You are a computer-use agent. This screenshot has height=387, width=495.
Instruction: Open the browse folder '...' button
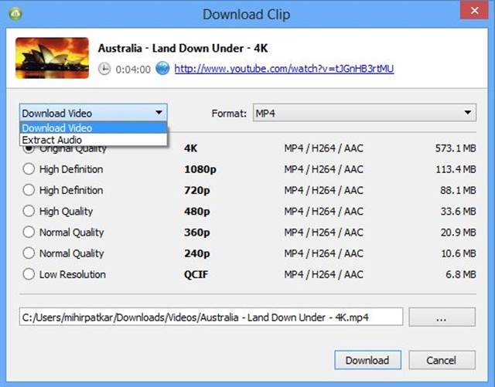pyautogui.click(x=442, y=317)
